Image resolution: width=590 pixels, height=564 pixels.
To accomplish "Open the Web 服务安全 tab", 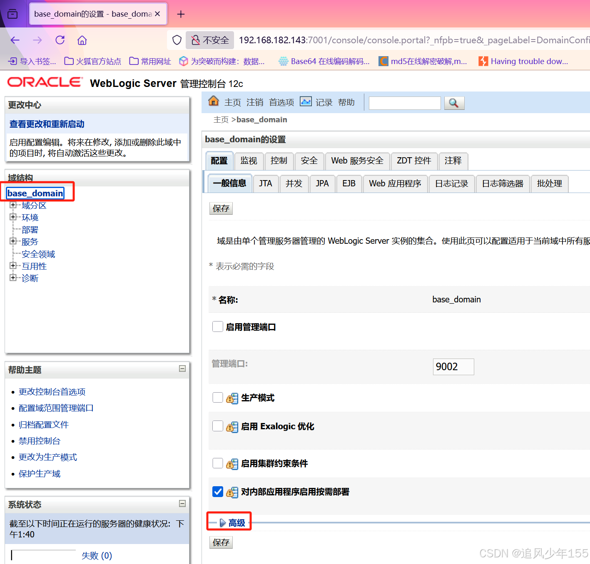I will coord(357,161).
